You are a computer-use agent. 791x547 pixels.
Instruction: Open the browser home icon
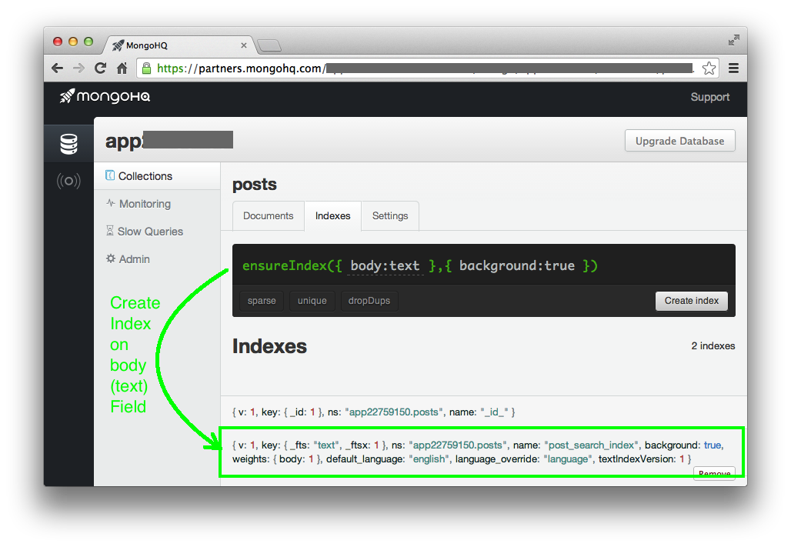coord(122,68)
